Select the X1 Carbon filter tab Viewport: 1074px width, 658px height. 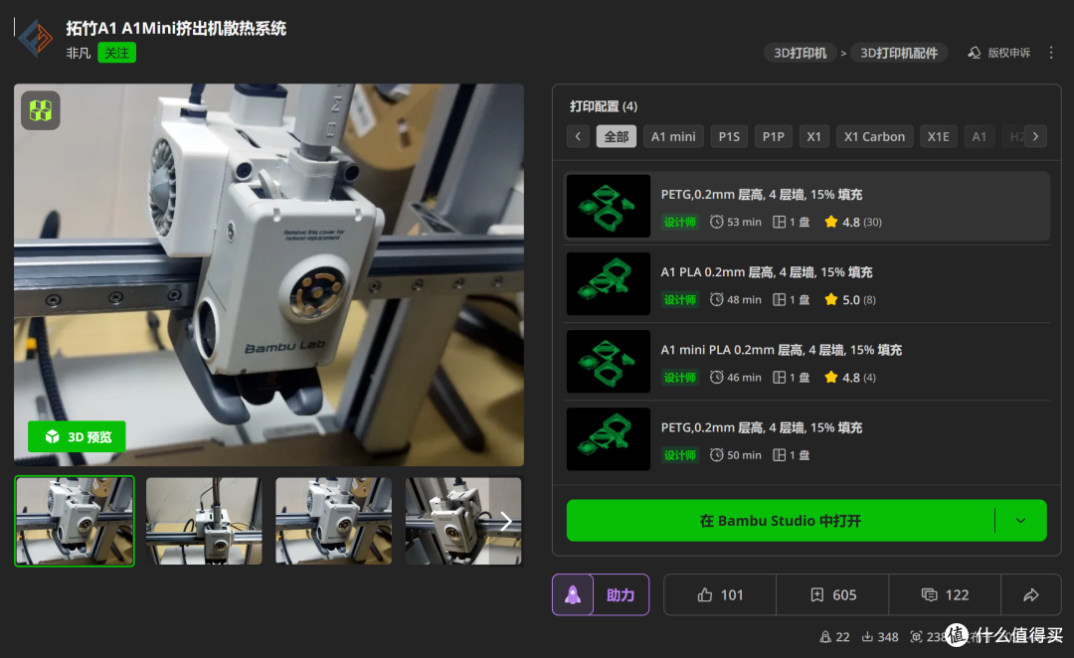tap(874, 136)
